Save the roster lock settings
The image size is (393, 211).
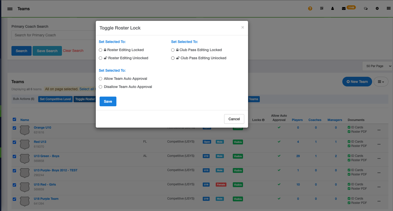(108, 101)
